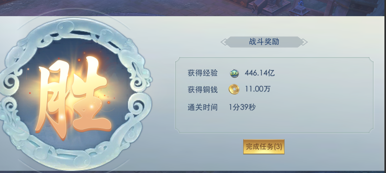Viewport: 386px width, 173px height.
Task: Click the gold copper coin icon
Action: point(234,89)
